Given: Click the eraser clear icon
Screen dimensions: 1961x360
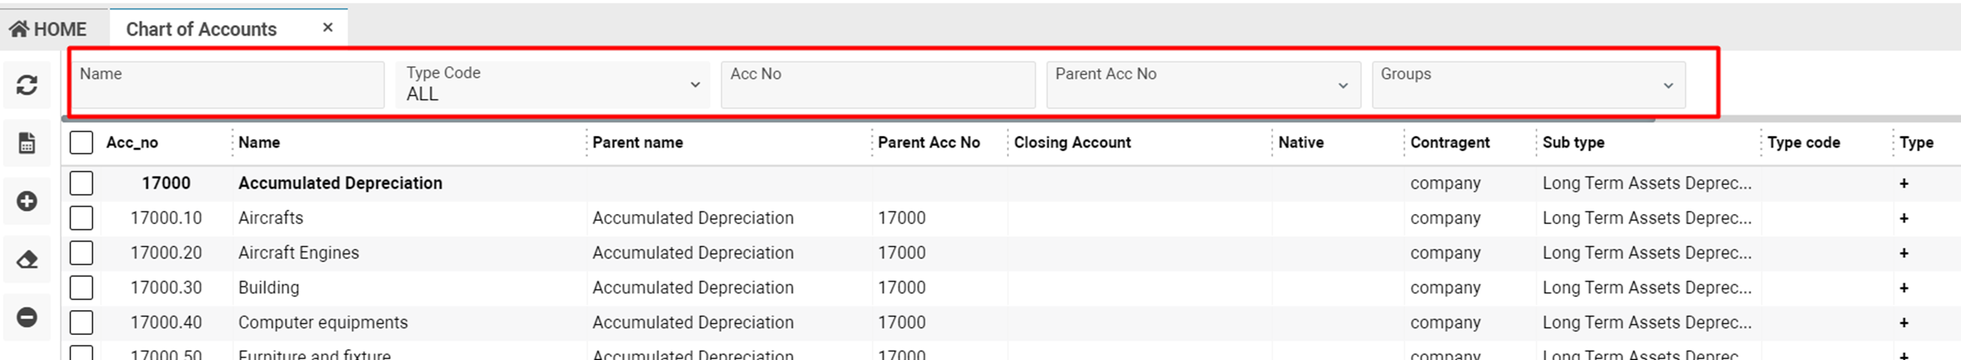Looking at the screenshot, I should tap(26, 260).
